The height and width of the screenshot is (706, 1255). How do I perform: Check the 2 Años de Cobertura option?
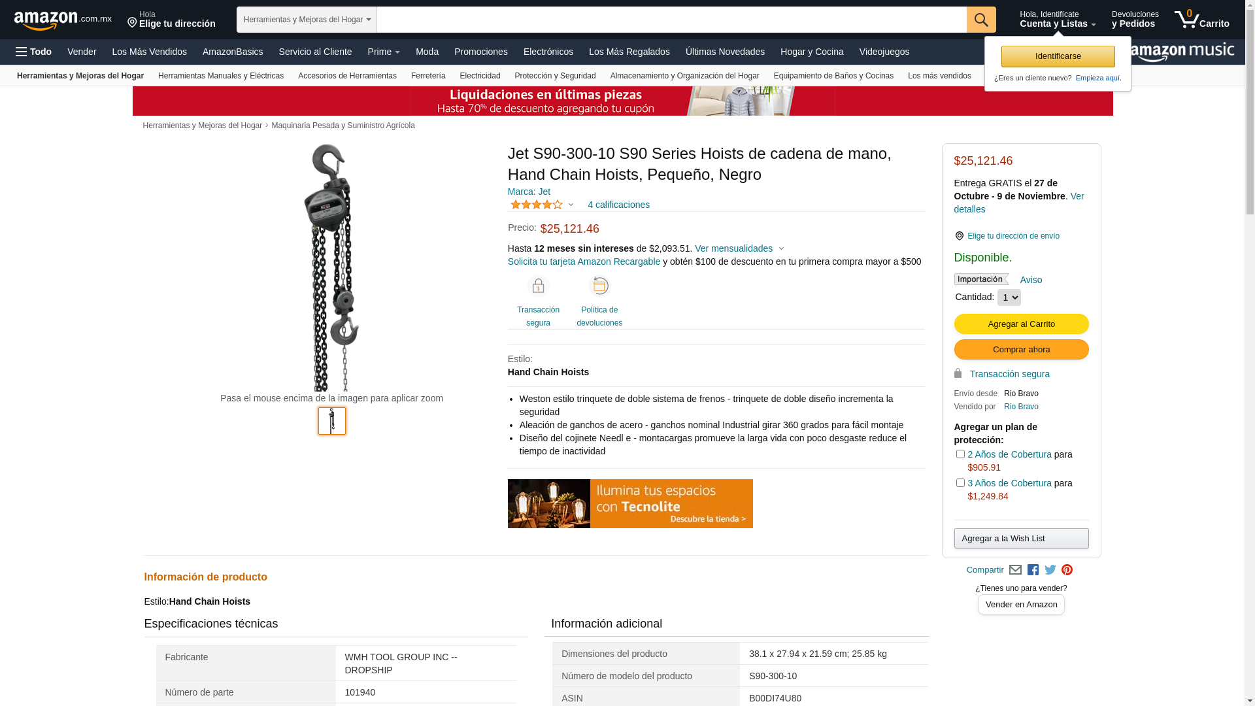tap(960, 454)
